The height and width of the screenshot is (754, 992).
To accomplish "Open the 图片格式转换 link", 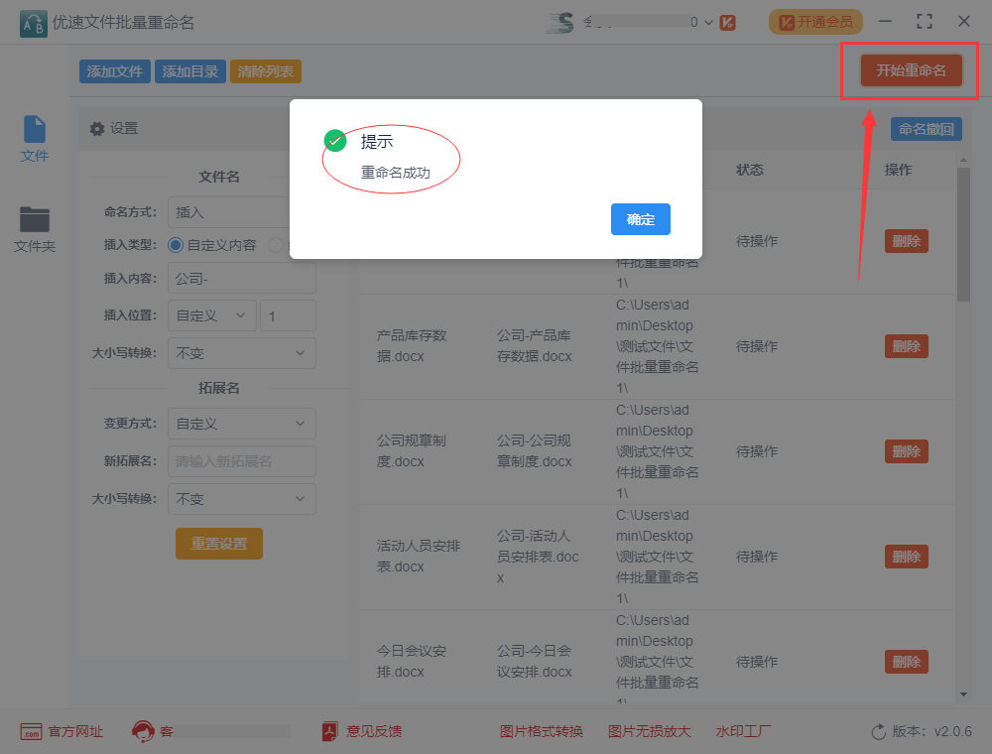I will coord(542,731).
